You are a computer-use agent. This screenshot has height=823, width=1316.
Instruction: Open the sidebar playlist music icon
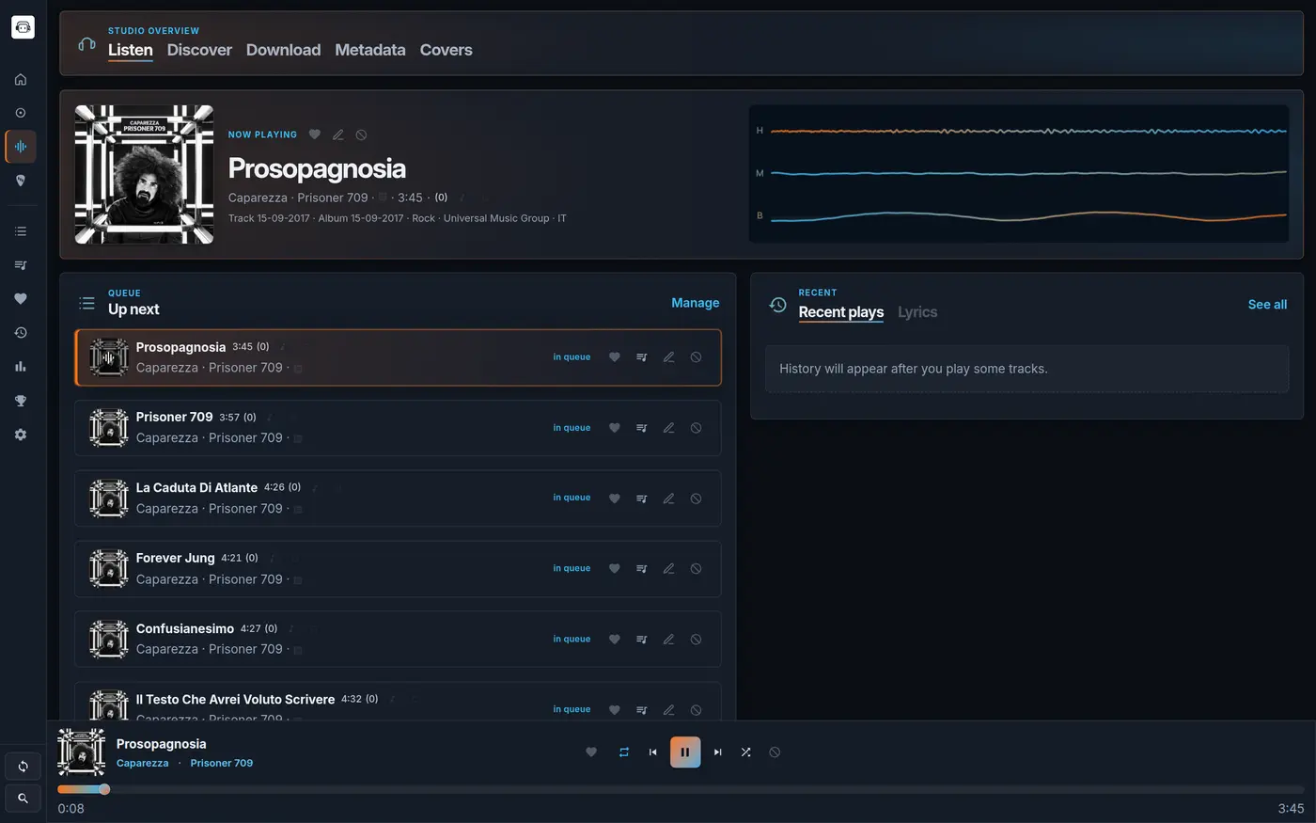21,265
